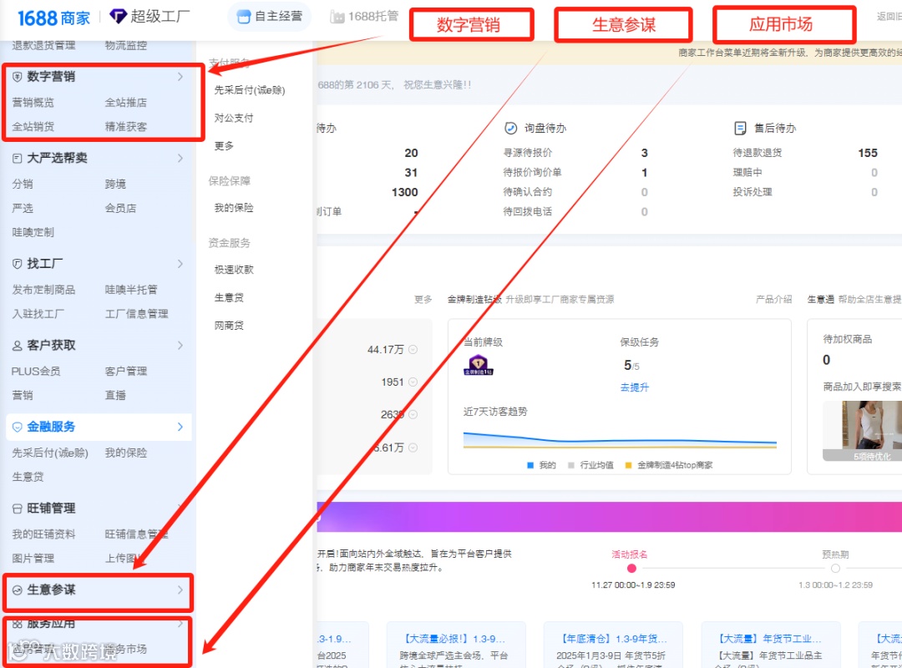Open 待退款退货 count 155
The width and height of the screenshot is (902, 668).
coord(868,153)
